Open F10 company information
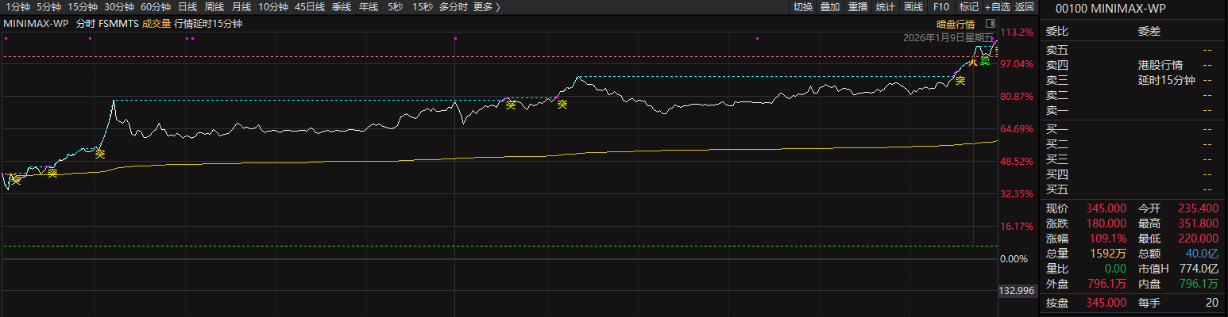 [941, 7]
